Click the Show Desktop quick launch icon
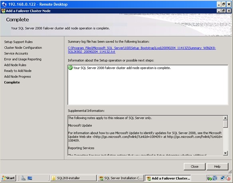This screenshot has width=233, height=183. tap(30, 178)
